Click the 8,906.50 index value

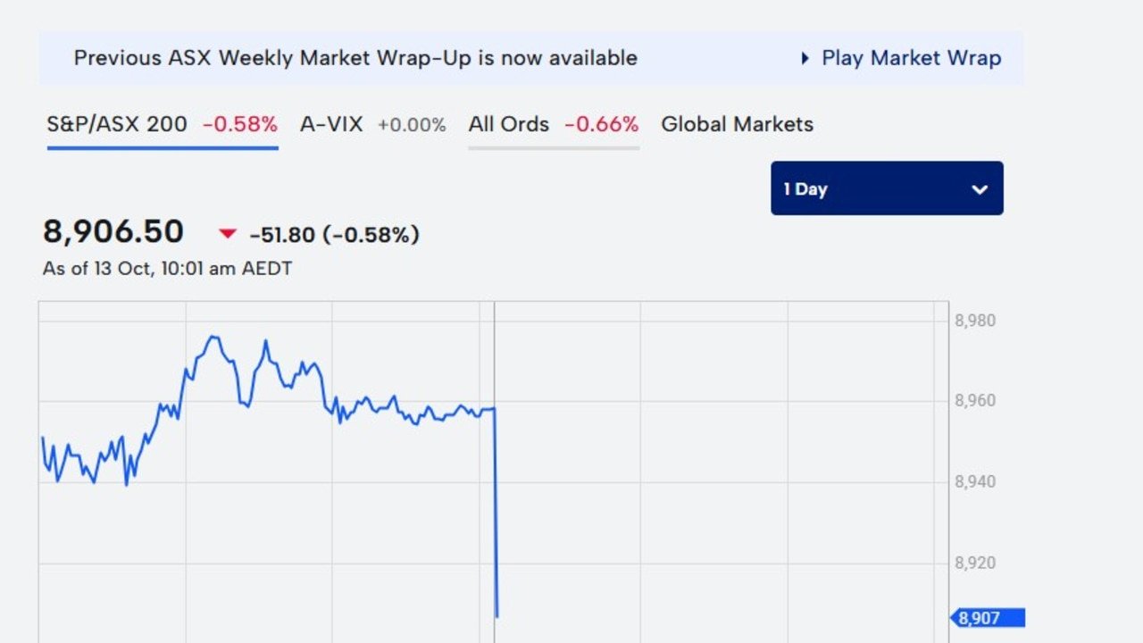pos(113,232)
